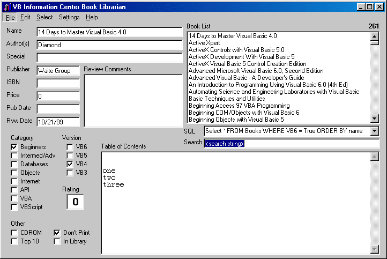
Task: Click Book List scrollbar down arrow
Action: point(375,119)
